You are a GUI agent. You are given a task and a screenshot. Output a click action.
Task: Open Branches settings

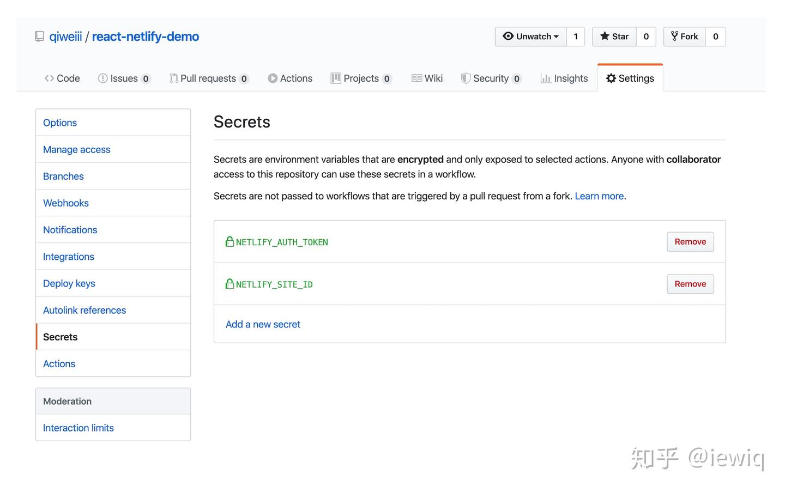coord(113,176)
